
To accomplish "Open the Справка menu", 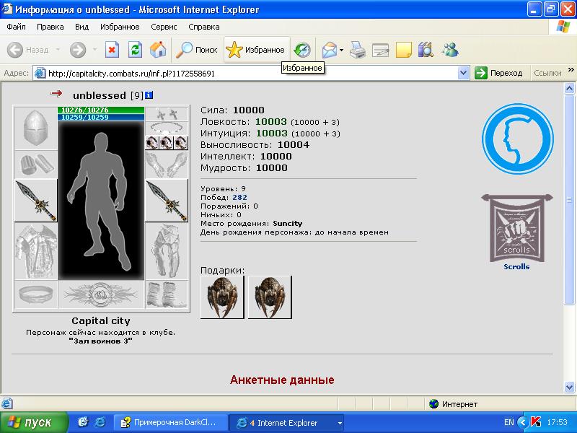I will [204, 27].
